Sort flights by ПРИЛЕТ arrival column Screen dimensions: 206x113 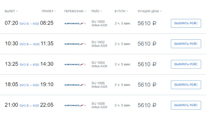click(x=49, y=11)
